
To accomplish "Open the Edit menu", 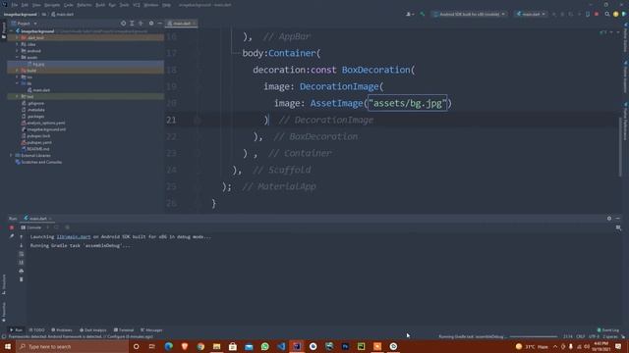I will (x=25, y=5).
